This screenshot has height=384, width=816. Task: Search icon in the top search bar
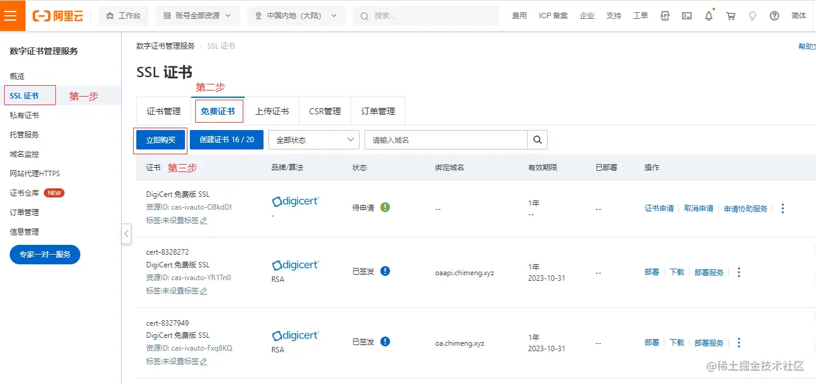click(x=364, y=16)
